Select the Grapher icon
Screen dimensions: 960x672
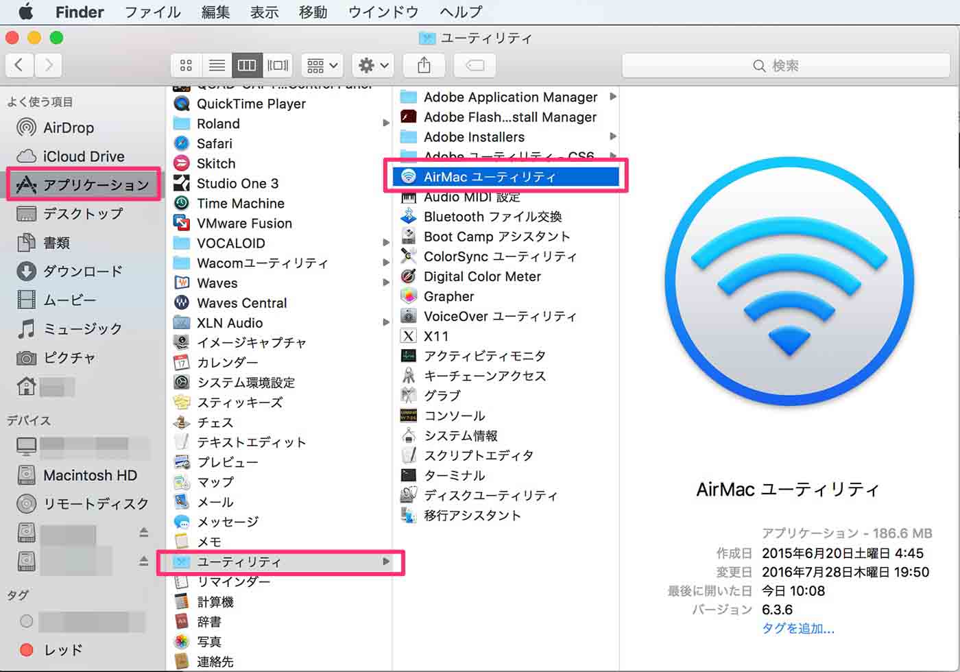point(409,296)
